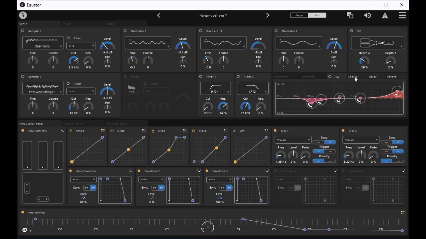The image size is (426, 239).
Task: Open the Reverb effect tab
Action: [x=392, y=77]
